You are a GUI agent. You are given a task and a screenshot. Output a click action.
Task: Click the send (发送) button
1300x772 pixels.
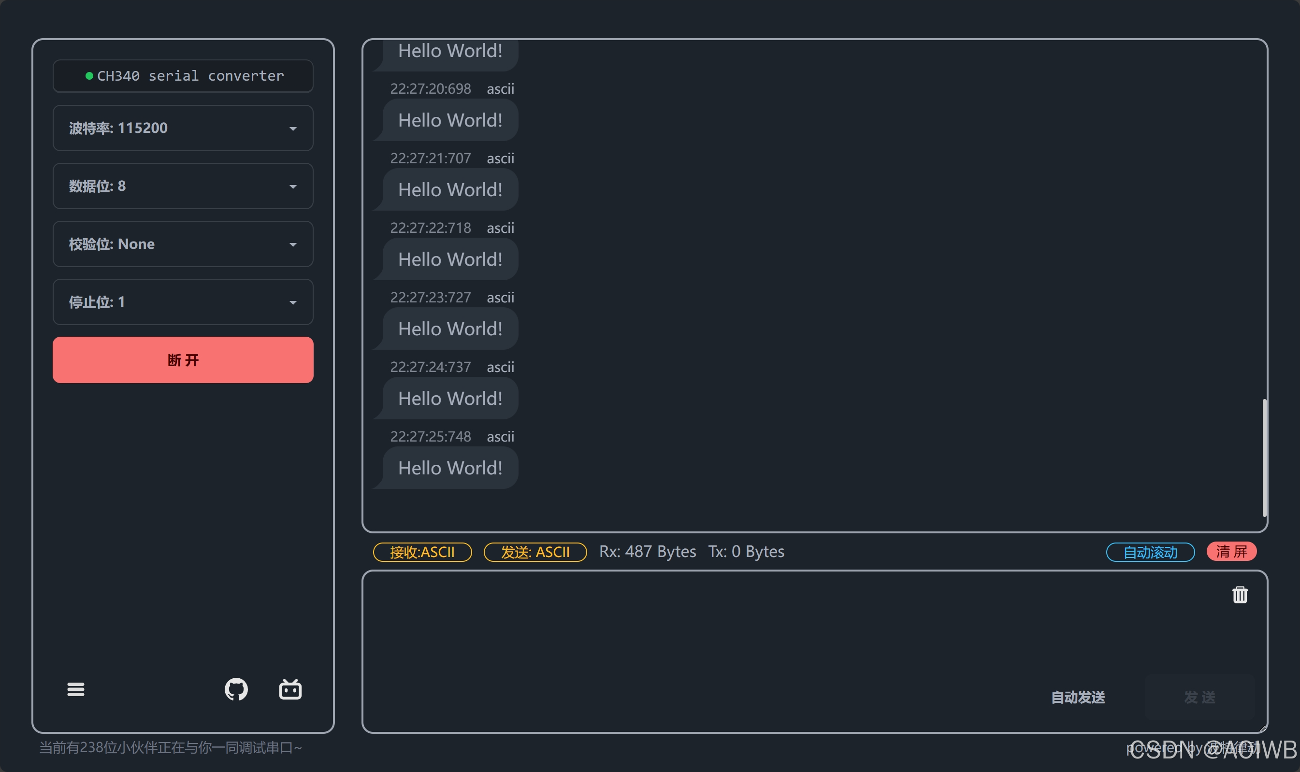[1199, 697]
